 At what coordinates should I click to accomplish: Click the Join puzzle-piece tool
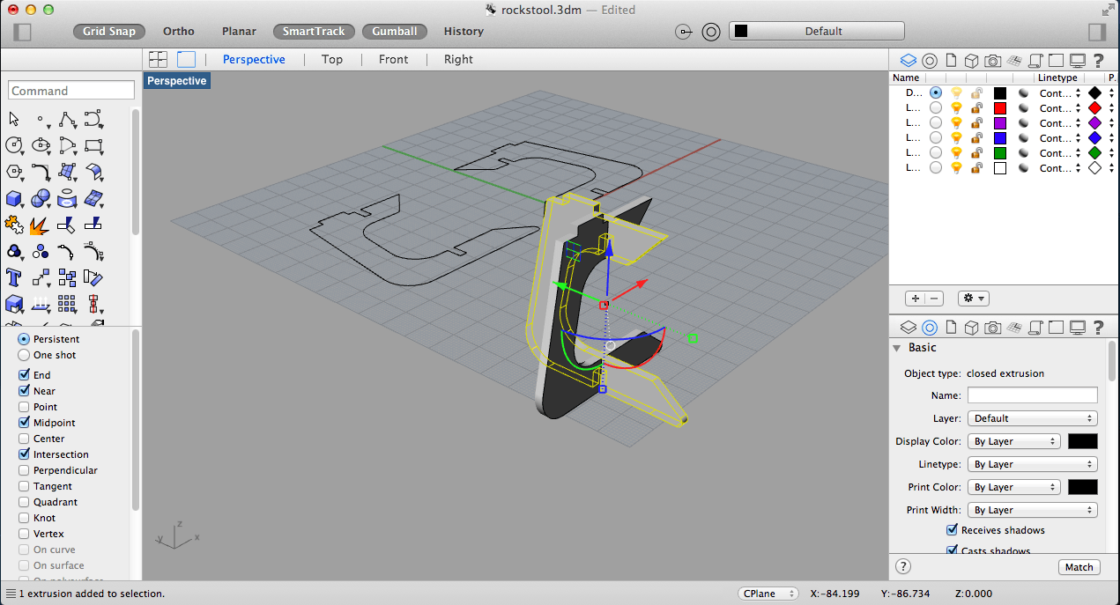click(14, 225)
